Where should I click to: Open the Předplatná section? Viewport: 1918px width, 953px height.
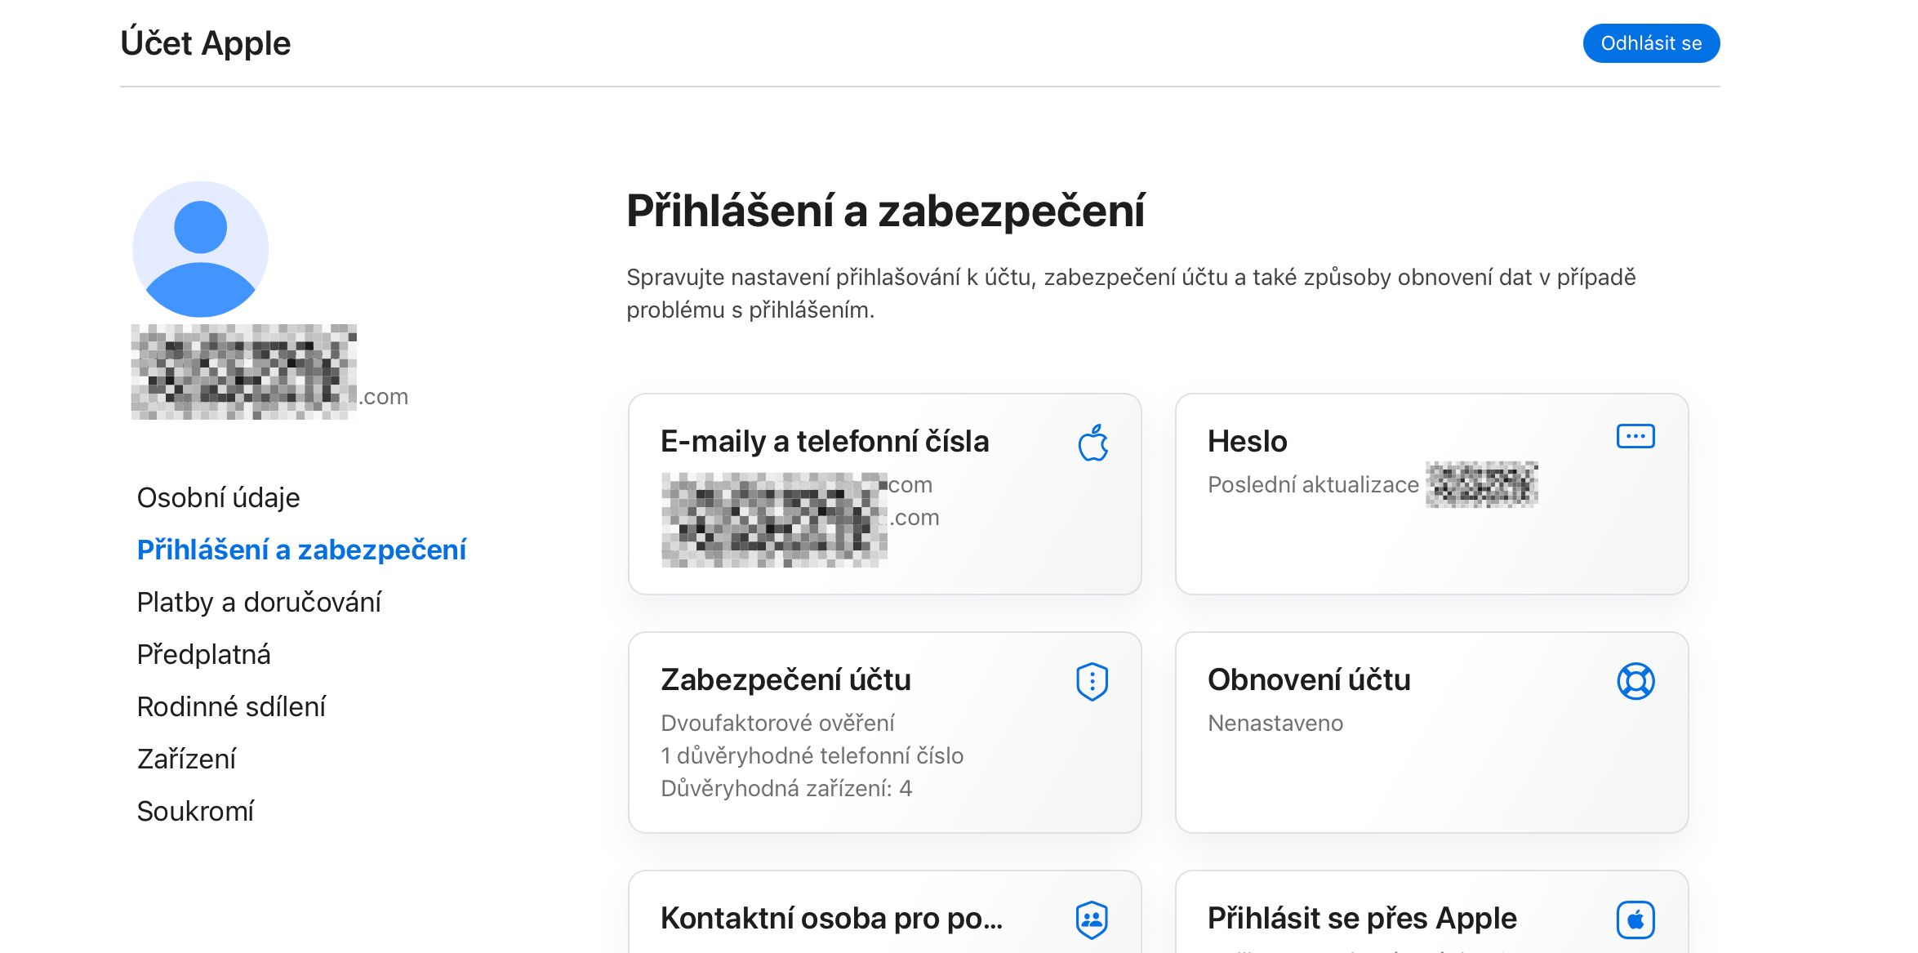tap(204, 654)
